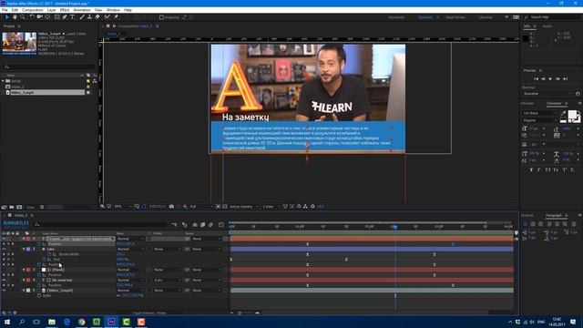The width and height of the screenshot is (583, 328).
Task: Expand the Solids folder arrow
Action: (x=3, y=81)
